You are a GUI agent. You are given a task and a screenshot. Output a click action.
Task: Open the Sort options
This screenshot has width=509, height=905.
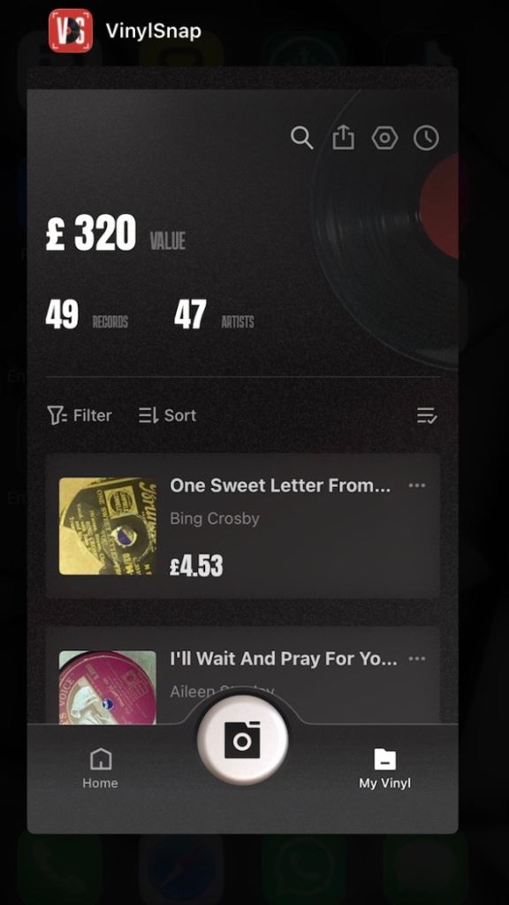167,415
